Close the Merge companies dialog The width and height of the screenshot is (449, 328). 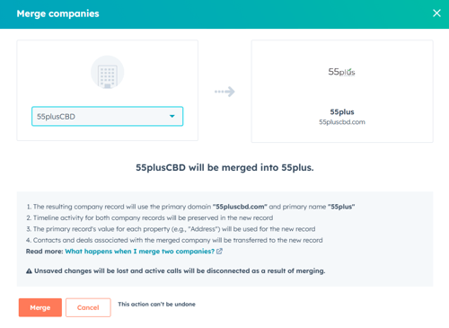[436, 13]
